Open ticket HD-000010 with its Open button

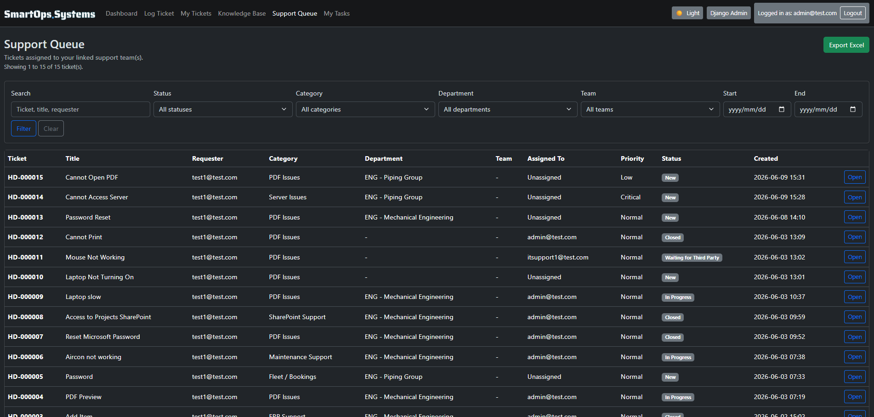click(x=855, y=277)
